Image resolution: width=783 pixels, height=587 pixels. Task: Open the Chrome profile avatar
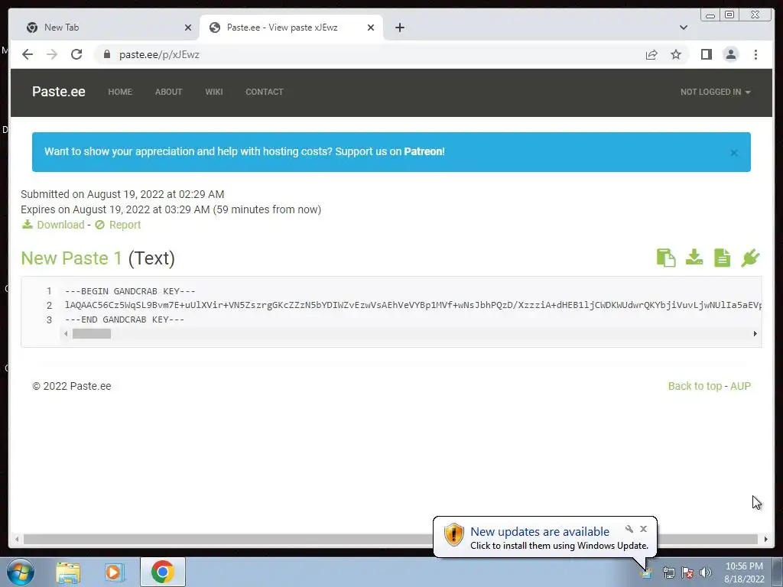(730, 54)
